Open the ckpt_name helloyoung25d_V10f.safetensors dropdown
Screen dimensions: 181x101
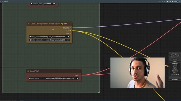(49, 37)
